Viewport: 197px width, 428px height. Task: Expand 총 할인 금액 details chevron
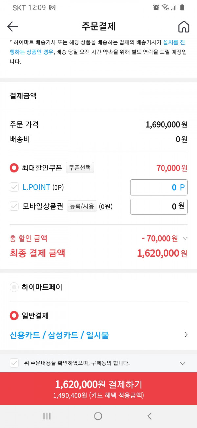coord(185,238)
